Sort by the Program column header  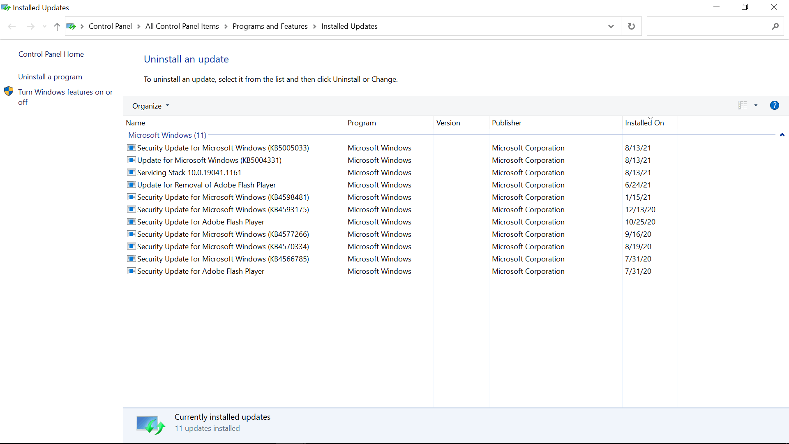point(389,123)
